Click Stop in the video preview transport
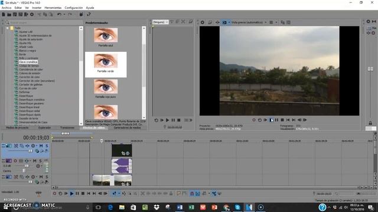The image size is (378, 212). point(282,120)
